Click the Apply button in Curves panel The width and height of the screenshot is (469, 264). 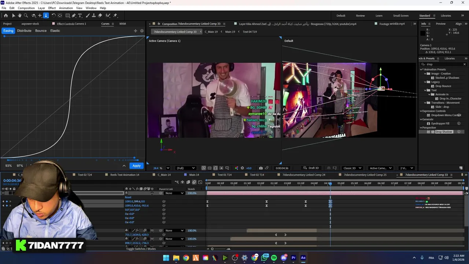tap(136, 166)
